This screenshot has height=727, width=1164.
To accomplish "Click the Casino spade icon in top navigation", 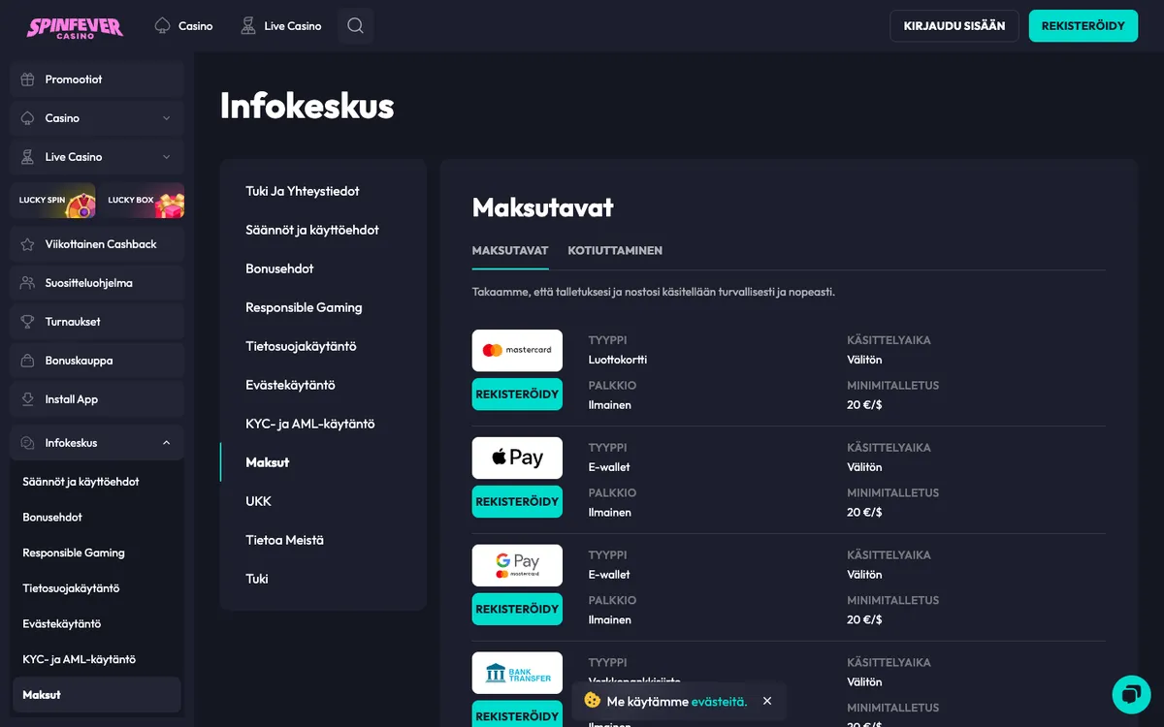I will [162, 26].
